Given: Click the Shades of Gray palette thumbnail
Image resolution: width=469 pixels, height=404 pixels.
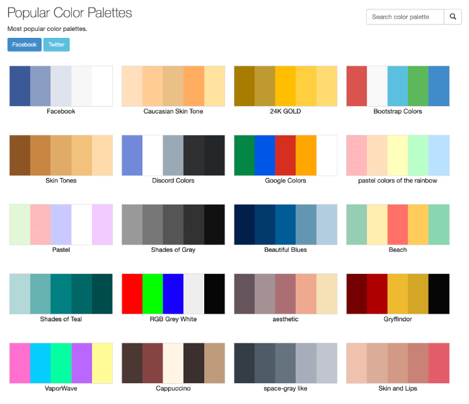Looking at the screenshot, I should [173, 225].
